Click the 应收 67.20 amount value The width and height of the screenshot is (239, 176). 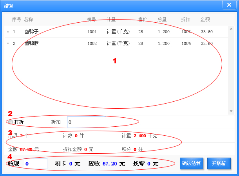[x=110, y=163]
